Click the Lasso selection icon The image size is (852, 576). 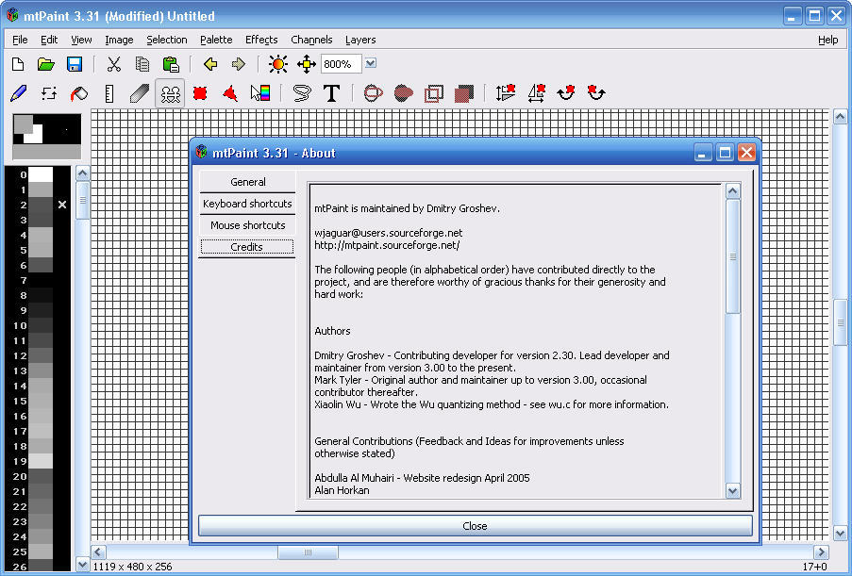pos(302,93)
